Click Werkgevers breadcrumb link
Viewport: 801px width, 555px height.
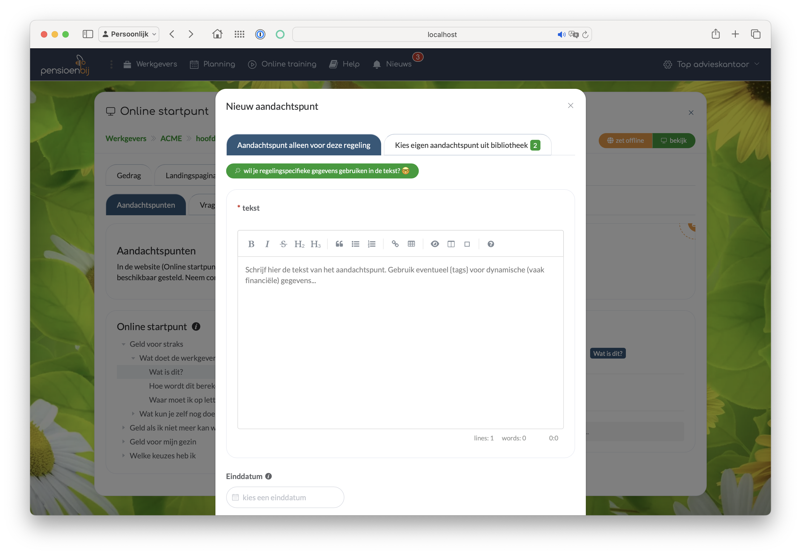pos(126,138)
